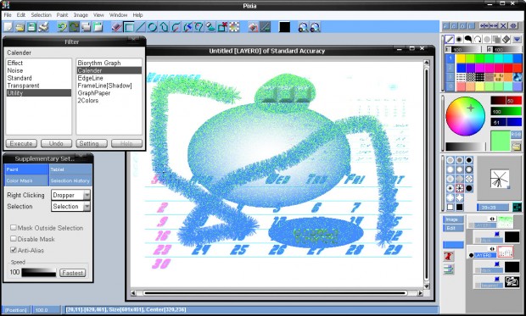Viewport: 526px width, 316px height.
Task: Click the Undo arrow icon in toolbar
Action: (x=62, y=27)
